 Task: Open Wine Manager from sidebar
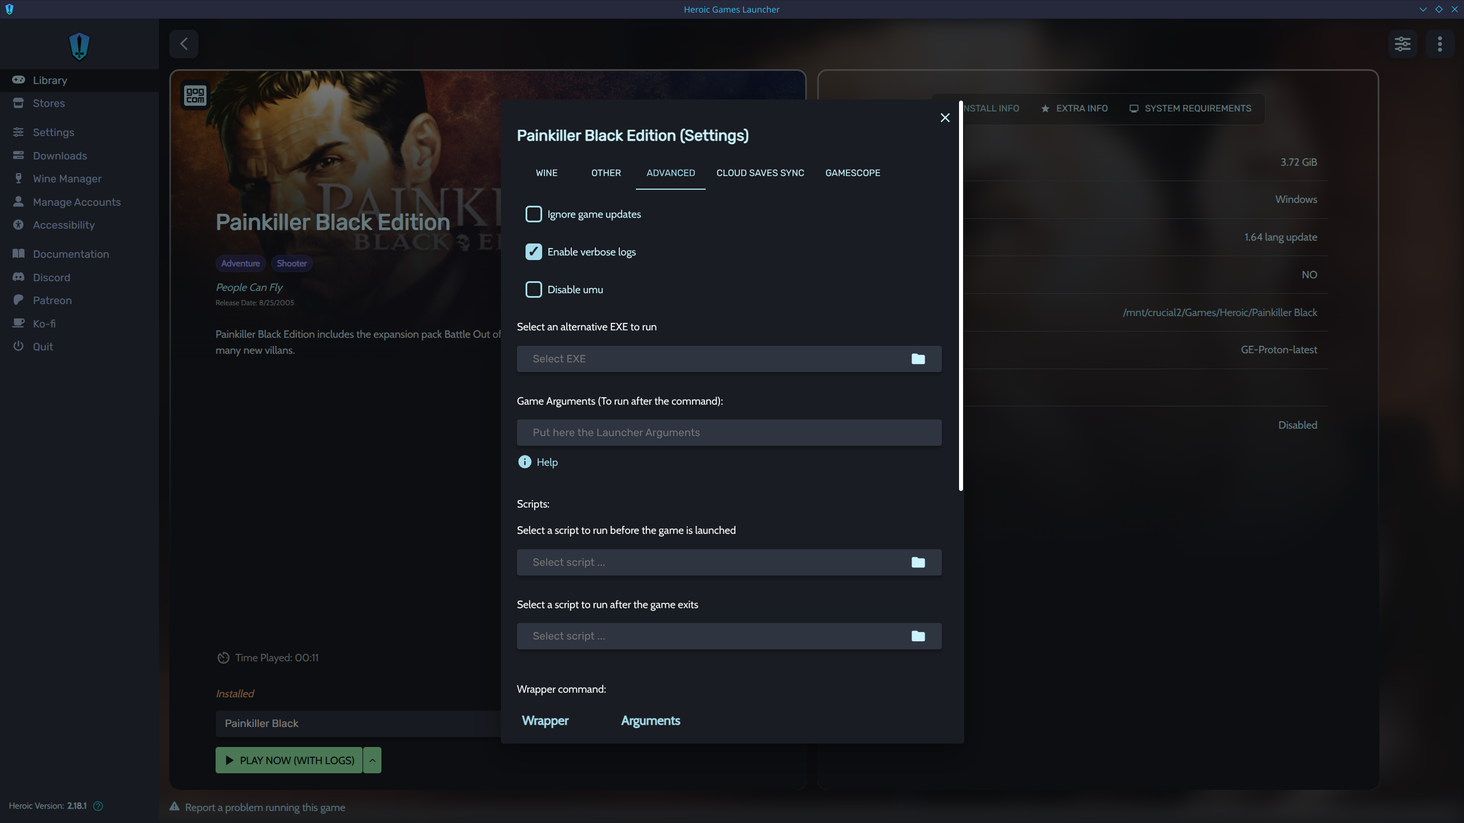click(67, 178)
